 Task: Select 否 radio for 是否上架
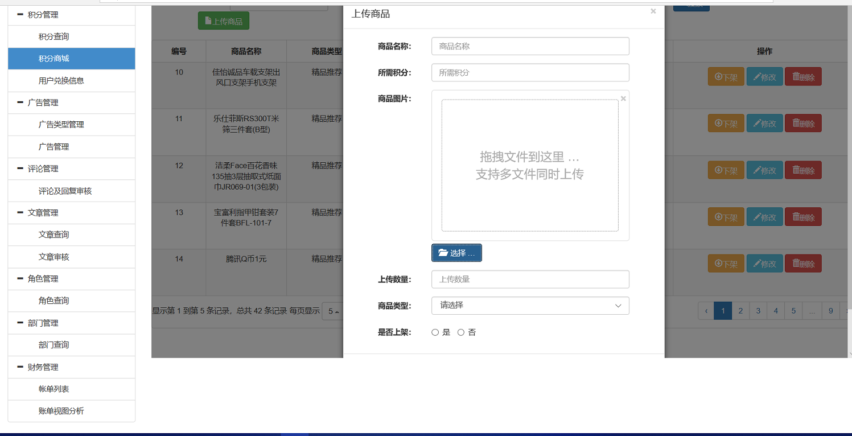[461, 332]
